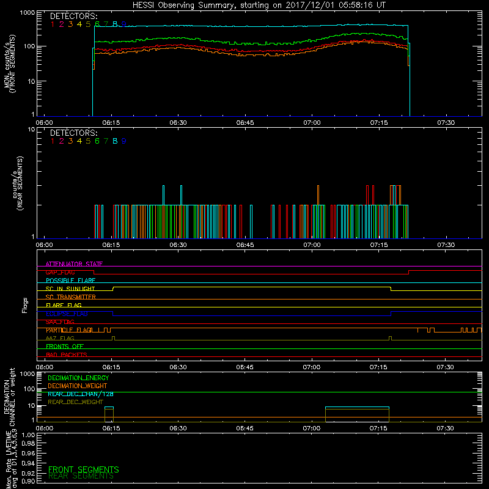Click the 0.96 y-tick of livetime plot
This screenshot has height=489, width=489.
[28, 453]
